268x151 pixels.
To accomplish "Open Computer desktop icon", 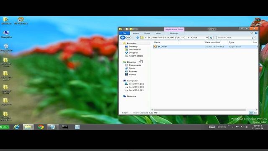I will coord(6,34).
